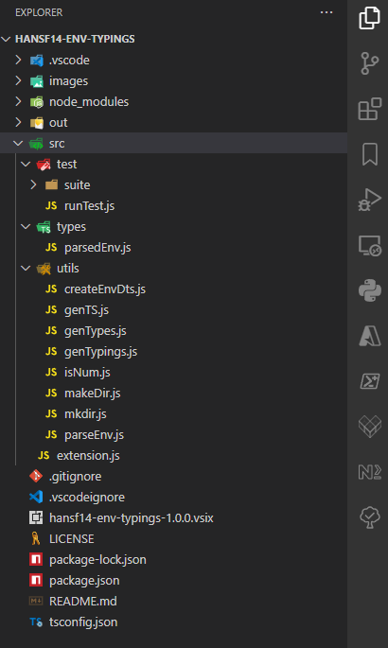
Task: Open package.json in the file tree
Action: 173,580
